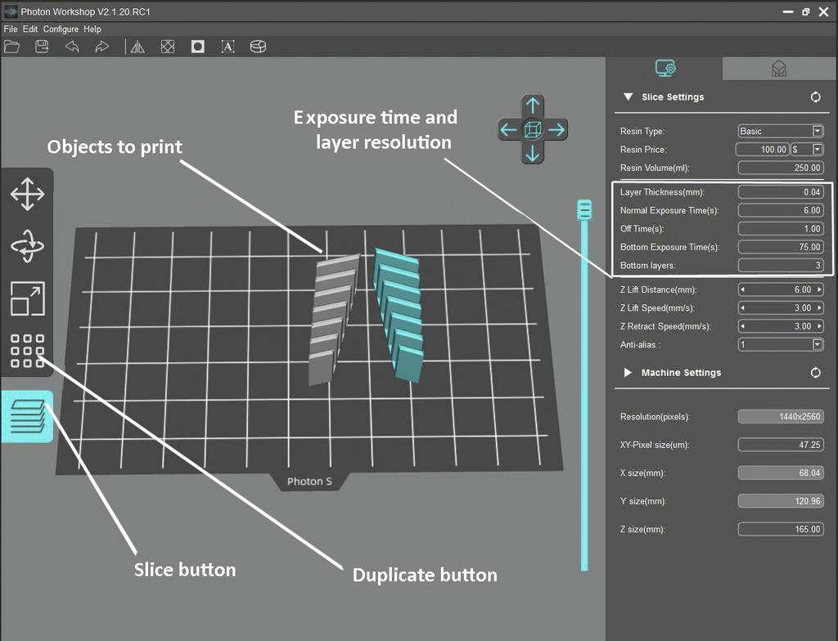Switch to the support model tab
The width and height of the screenshot is (838, 641).
pyautogui.click(x=779, y=69)
